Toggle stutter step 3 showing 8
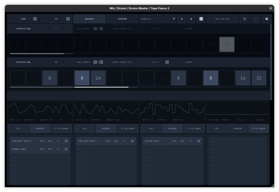This screenshot has height=192, width=279. coord(50,78)
